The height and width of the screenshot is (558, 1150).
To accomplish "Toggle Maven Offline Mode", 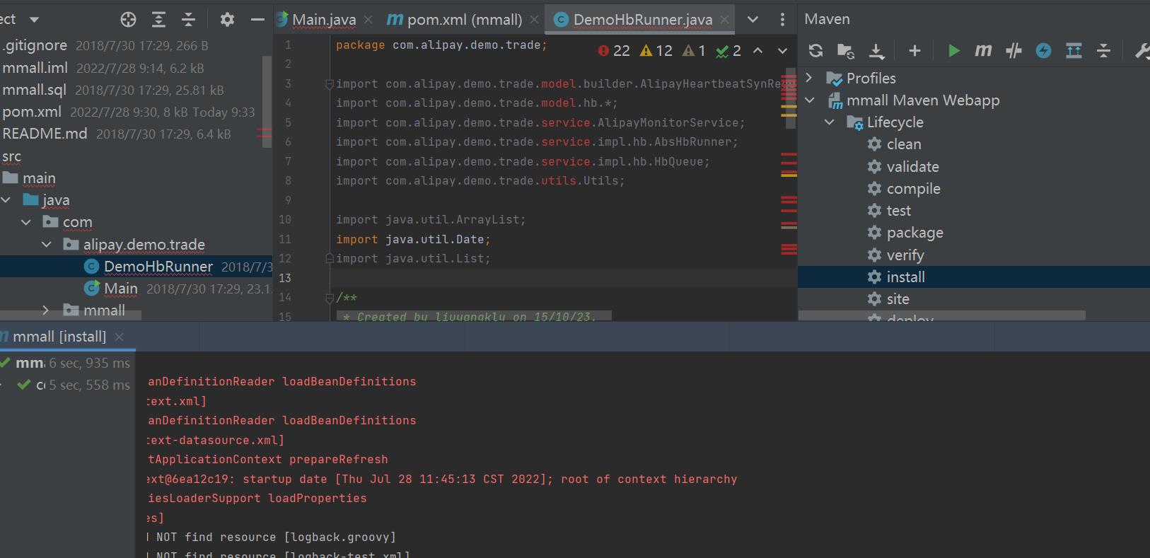I will click(x=1013, y=50).
